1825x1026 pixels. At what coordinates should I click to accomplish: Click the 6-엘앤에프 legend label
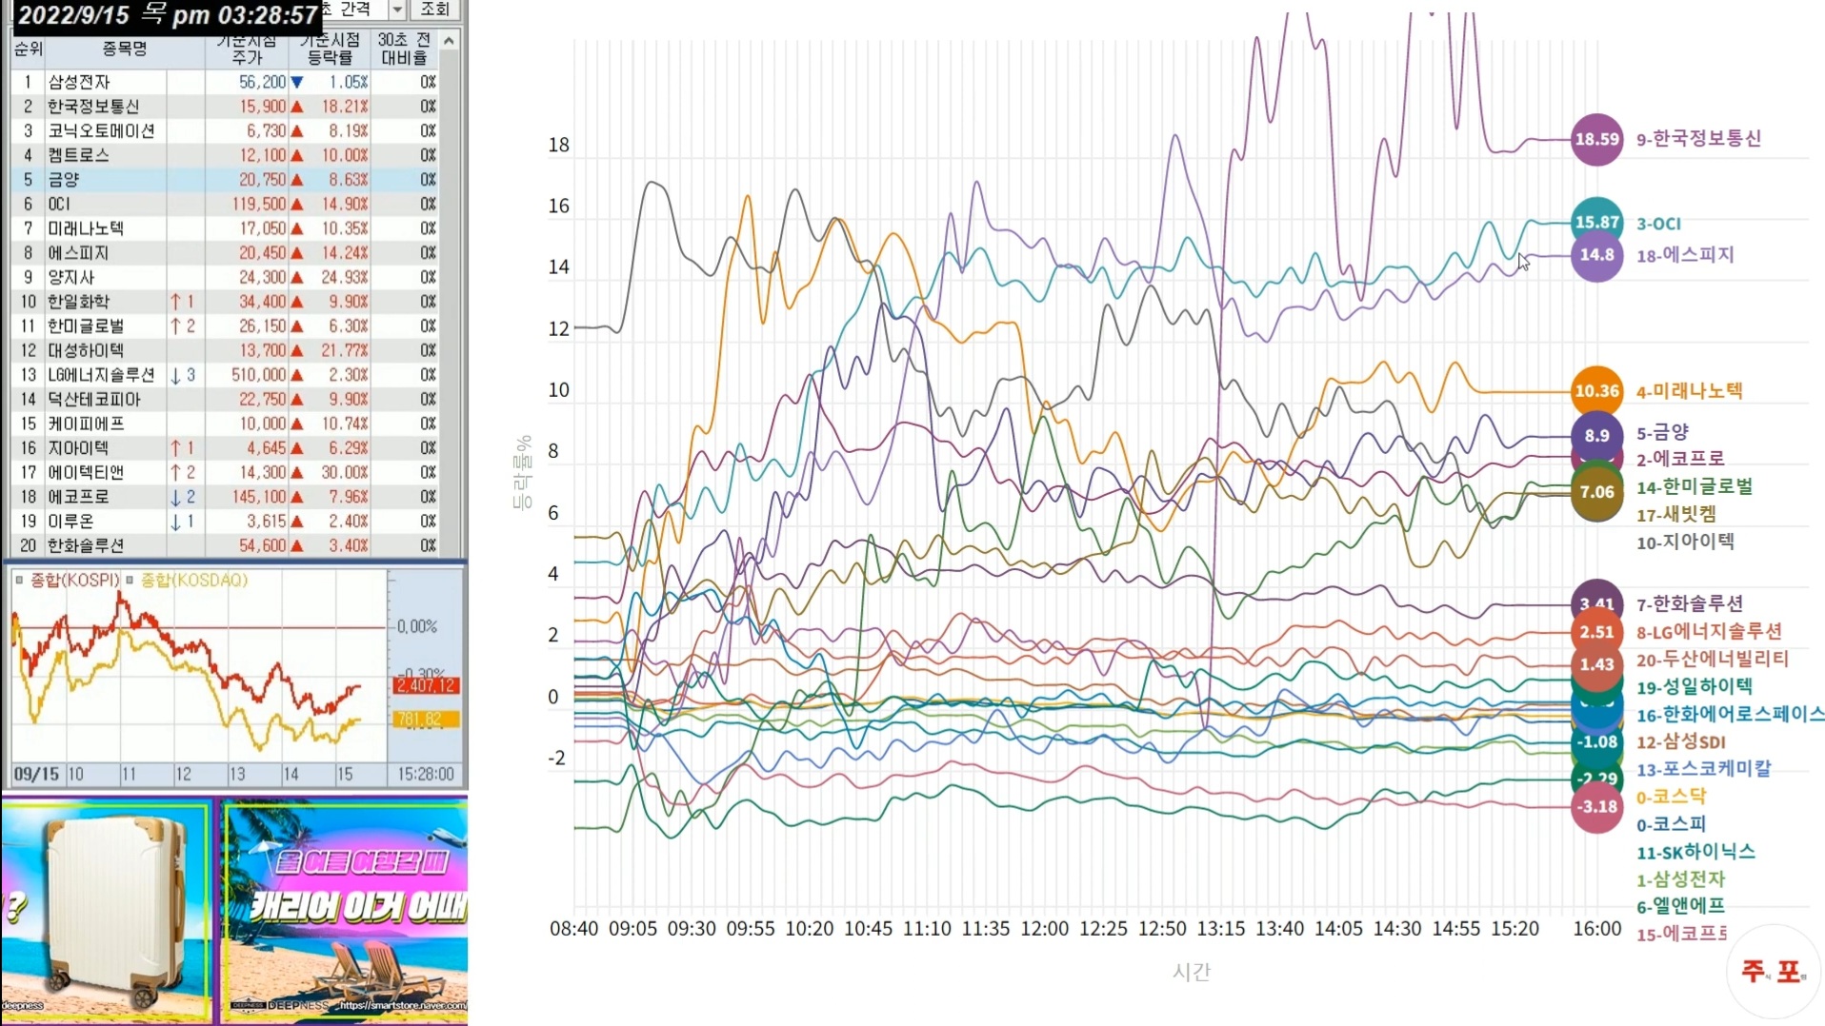tap(1680, 907)
